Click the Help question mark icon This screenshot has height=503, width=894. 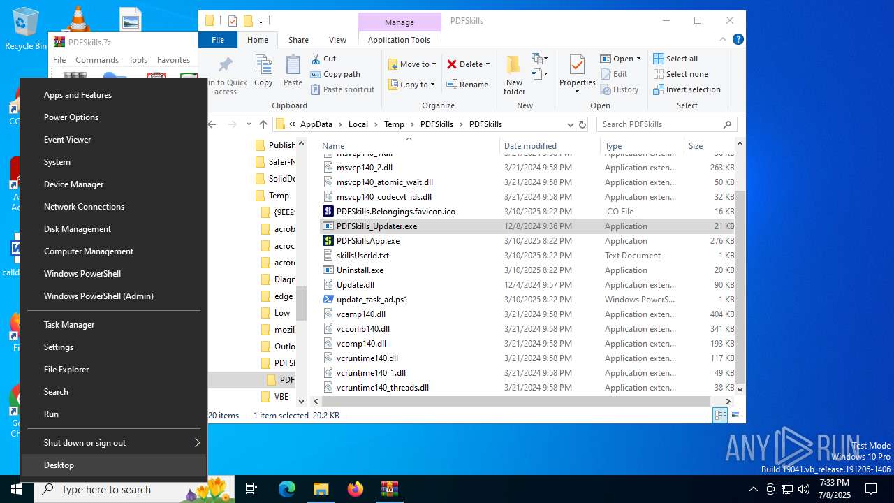pos(738,40)
